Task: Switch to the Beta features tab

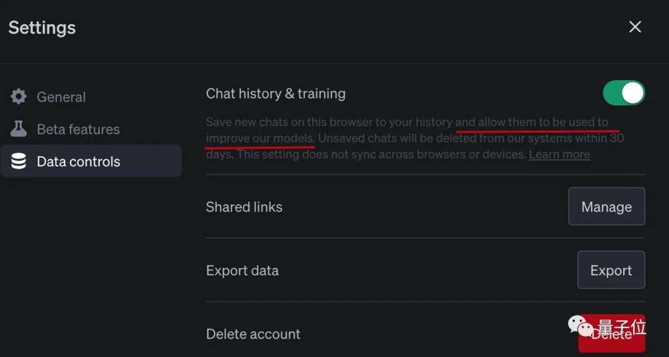Action: 78,129
